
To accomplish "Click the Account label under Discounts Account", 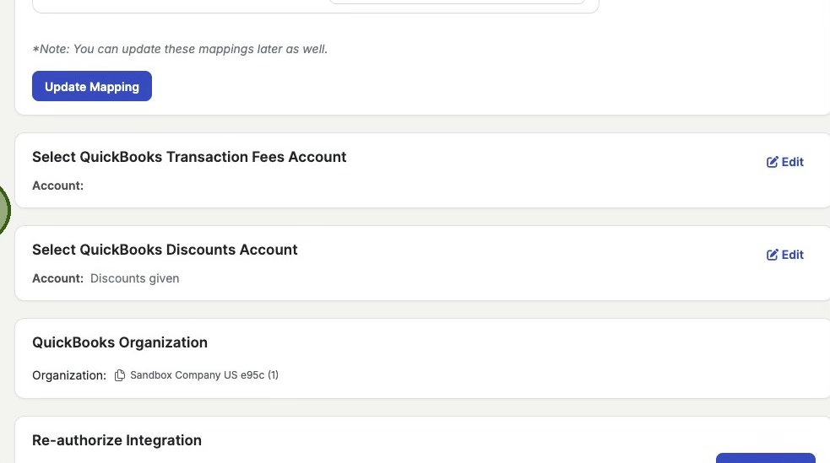I will coord(57,278).
